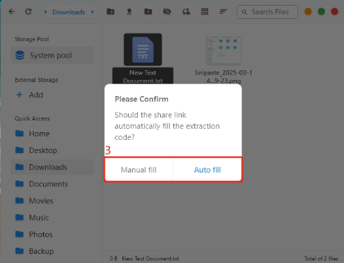The image size is (344, 263).
Task: Click the back arrow navigation icon
Action: [11, 12]
